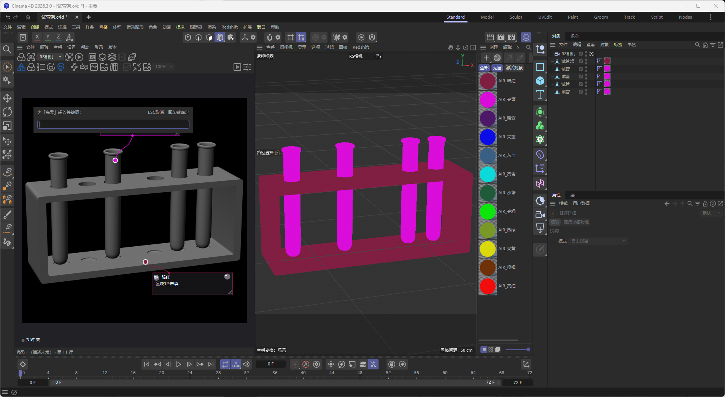Open the 场次 tab in object manager
This screenshot has width=725, height=397.
point(574,36)
